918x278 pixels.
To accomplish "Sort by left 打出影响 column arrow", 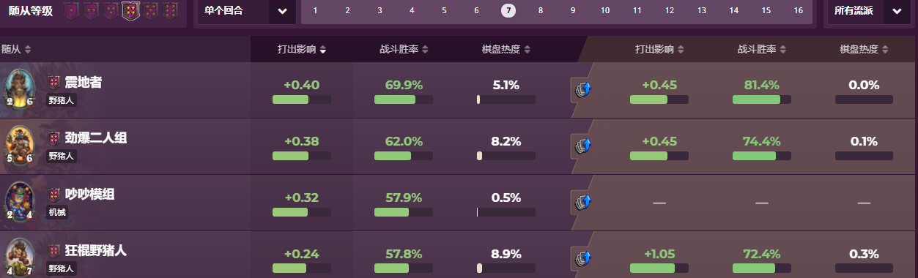I will [323, 50].
